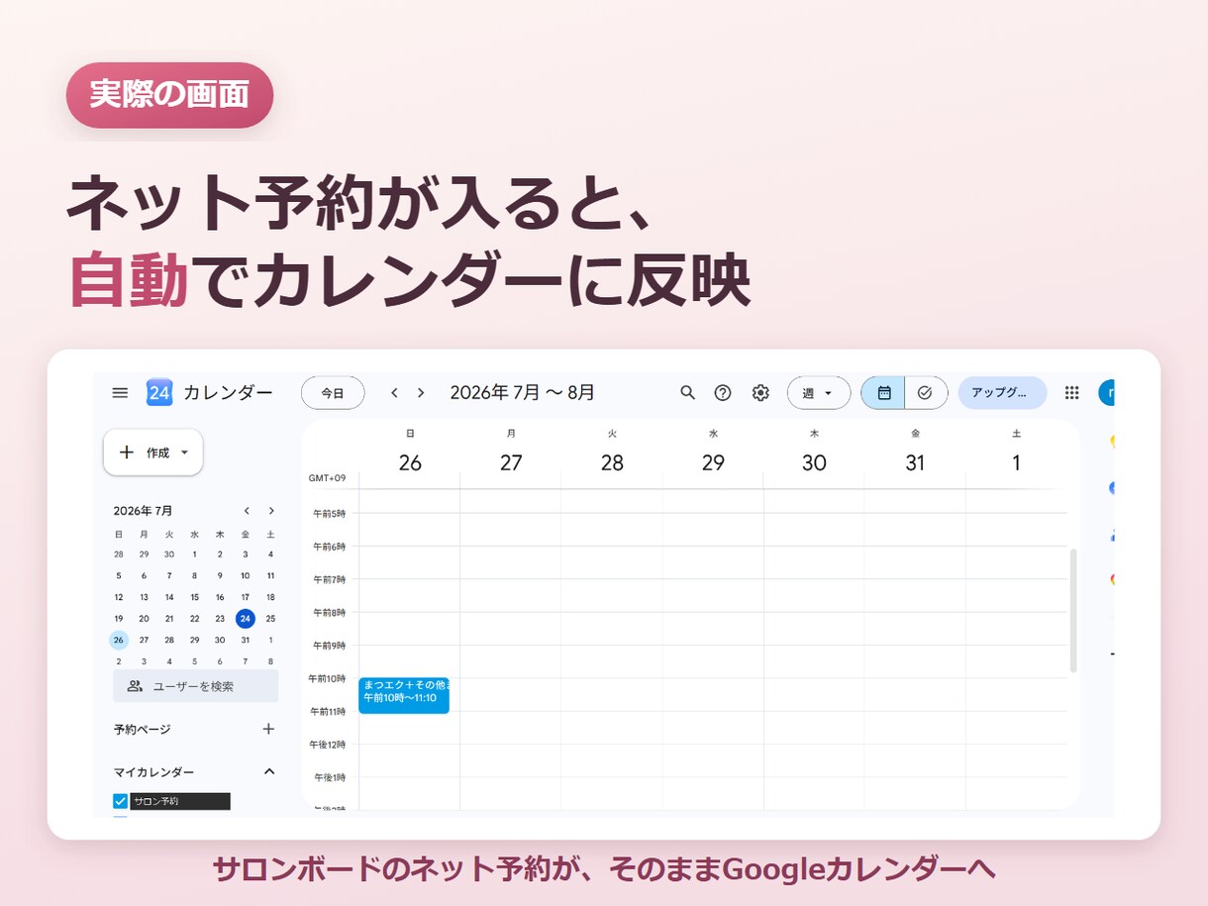Select date 25 in mini calendar
1208x906 pixels.
(x=270, y=619)
